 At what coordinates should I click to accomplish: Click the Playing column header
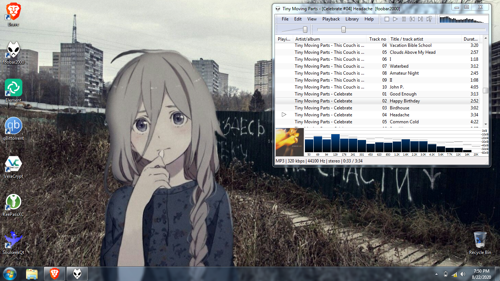(x=284, y=39)
